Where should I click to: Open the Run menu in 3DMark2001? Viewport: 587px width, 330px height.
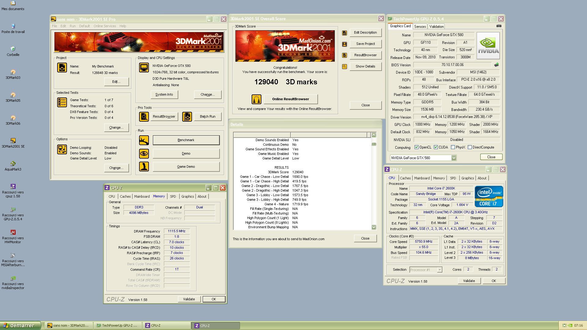pyautogui.click(x=72, y=26)
